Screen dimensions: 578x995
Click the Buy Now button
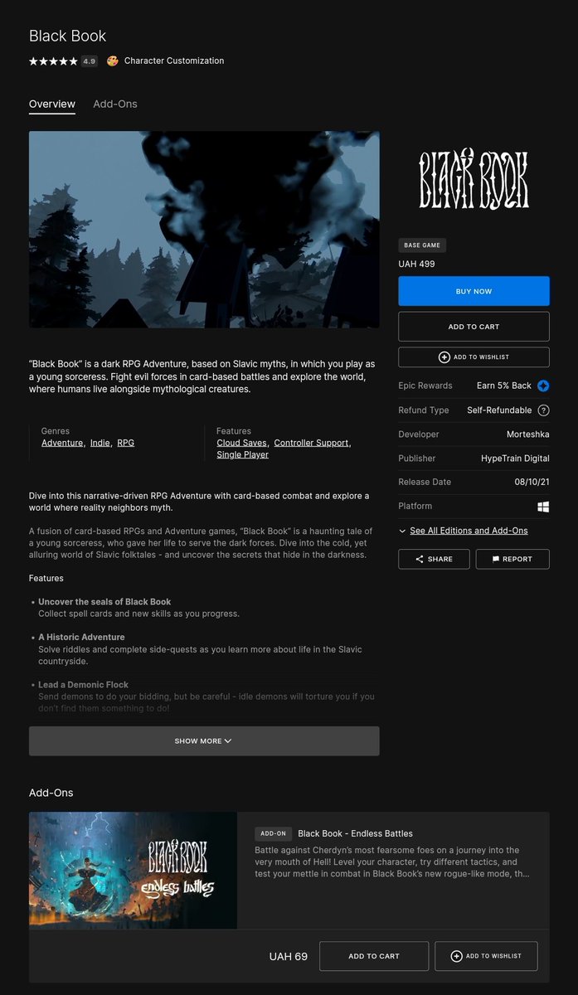tap(474, 291)
